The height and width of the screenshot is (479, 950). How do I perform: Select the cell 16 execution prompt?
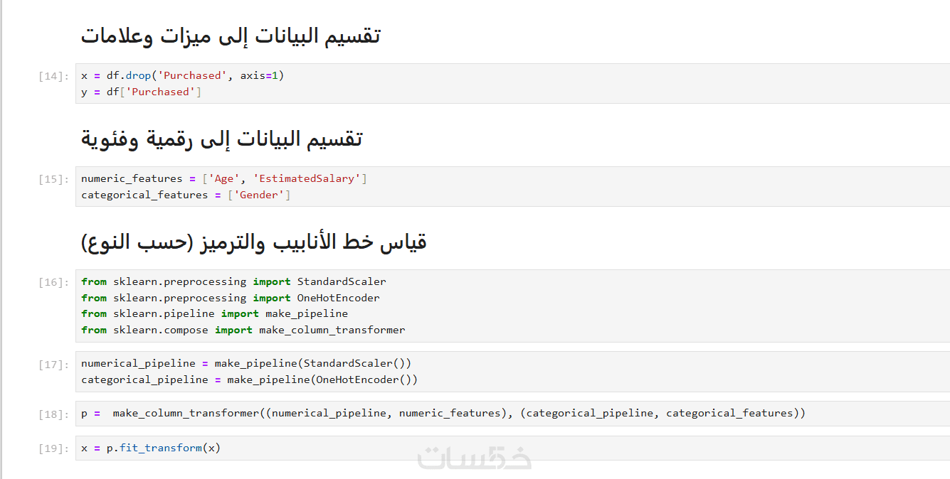(x=54, y=282)
